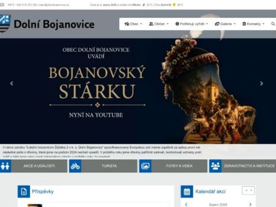Click the info circle icon by Potřebuji vyřídit

pyautogui.click(x=177, y=24)
